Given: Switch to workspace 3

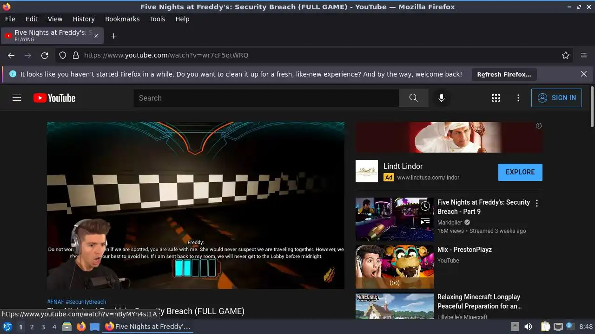Looking at the screenshot, I should click(43, 327).
